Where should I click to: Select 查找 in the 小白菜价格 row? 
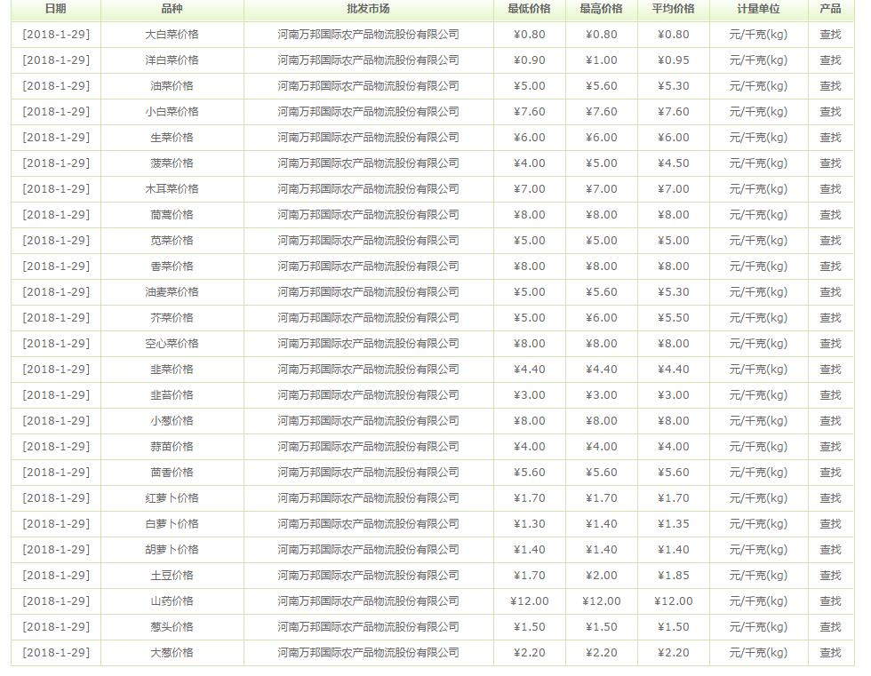829,112
